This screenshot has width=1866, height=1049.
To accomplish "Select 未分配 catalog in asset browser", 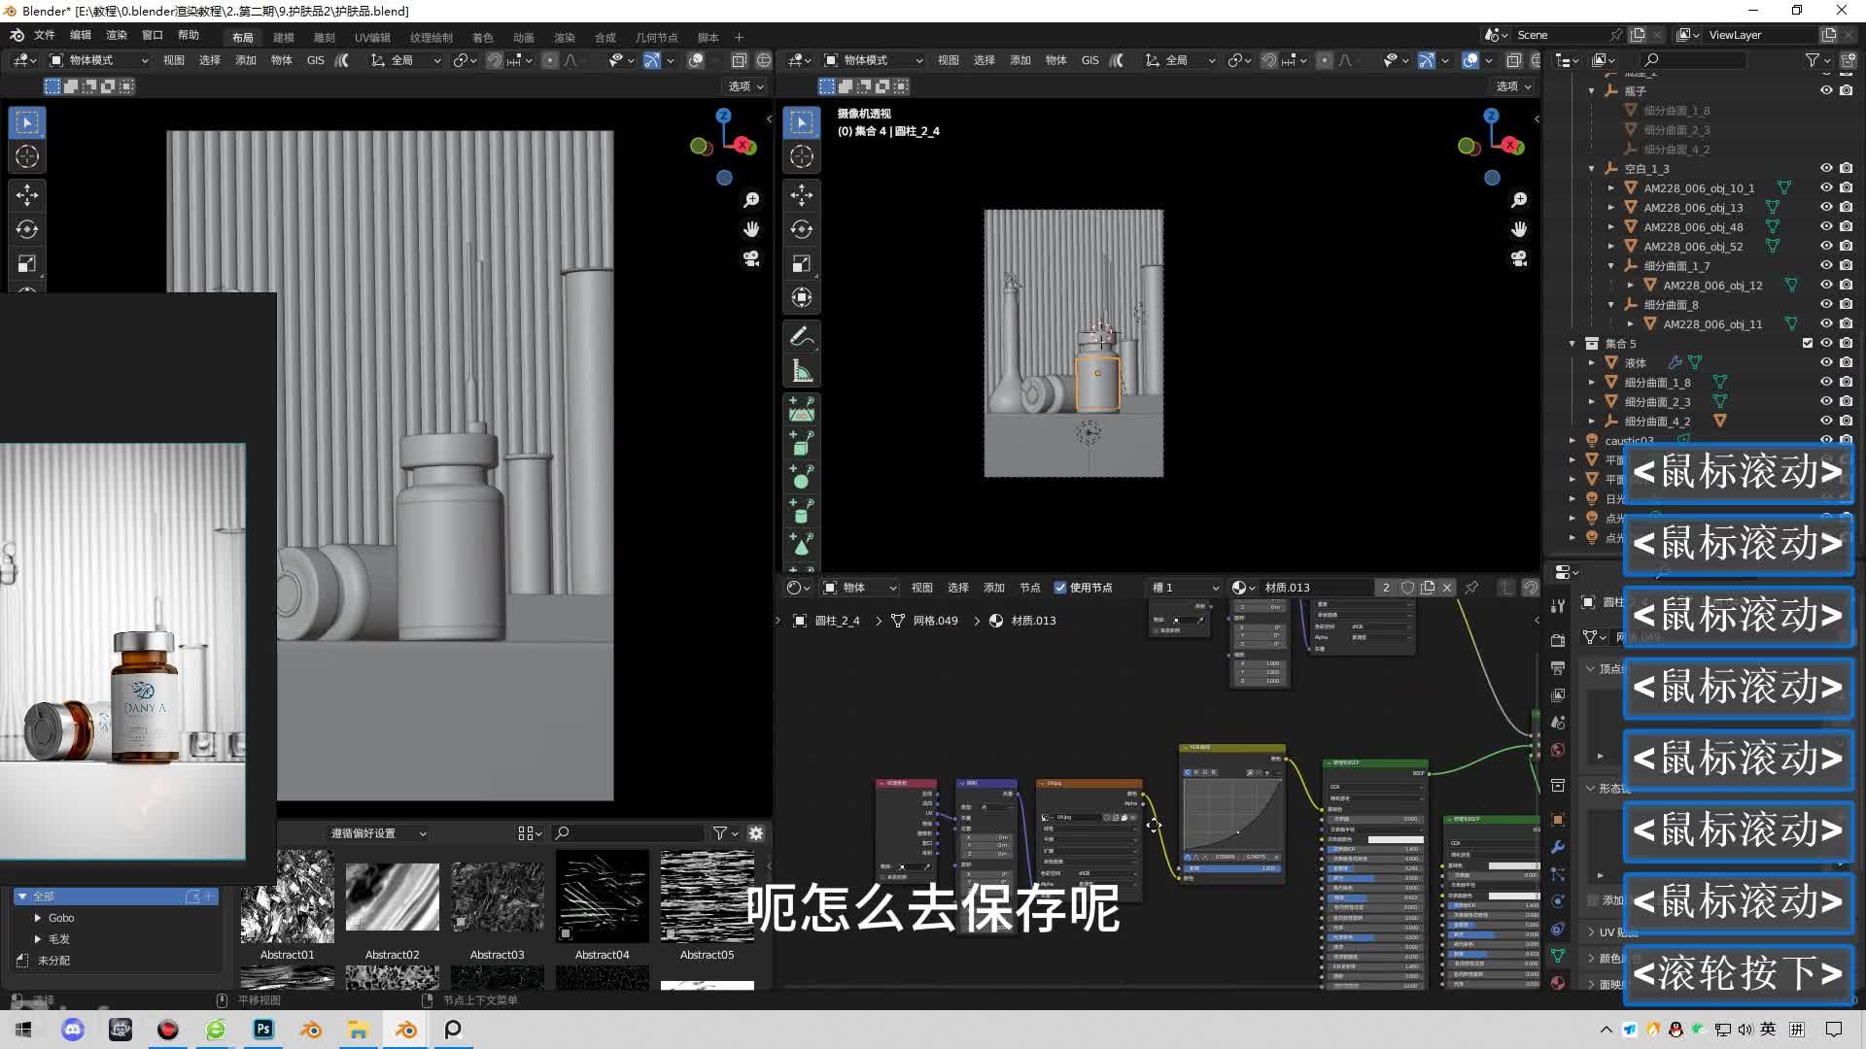I will (53, 961).
